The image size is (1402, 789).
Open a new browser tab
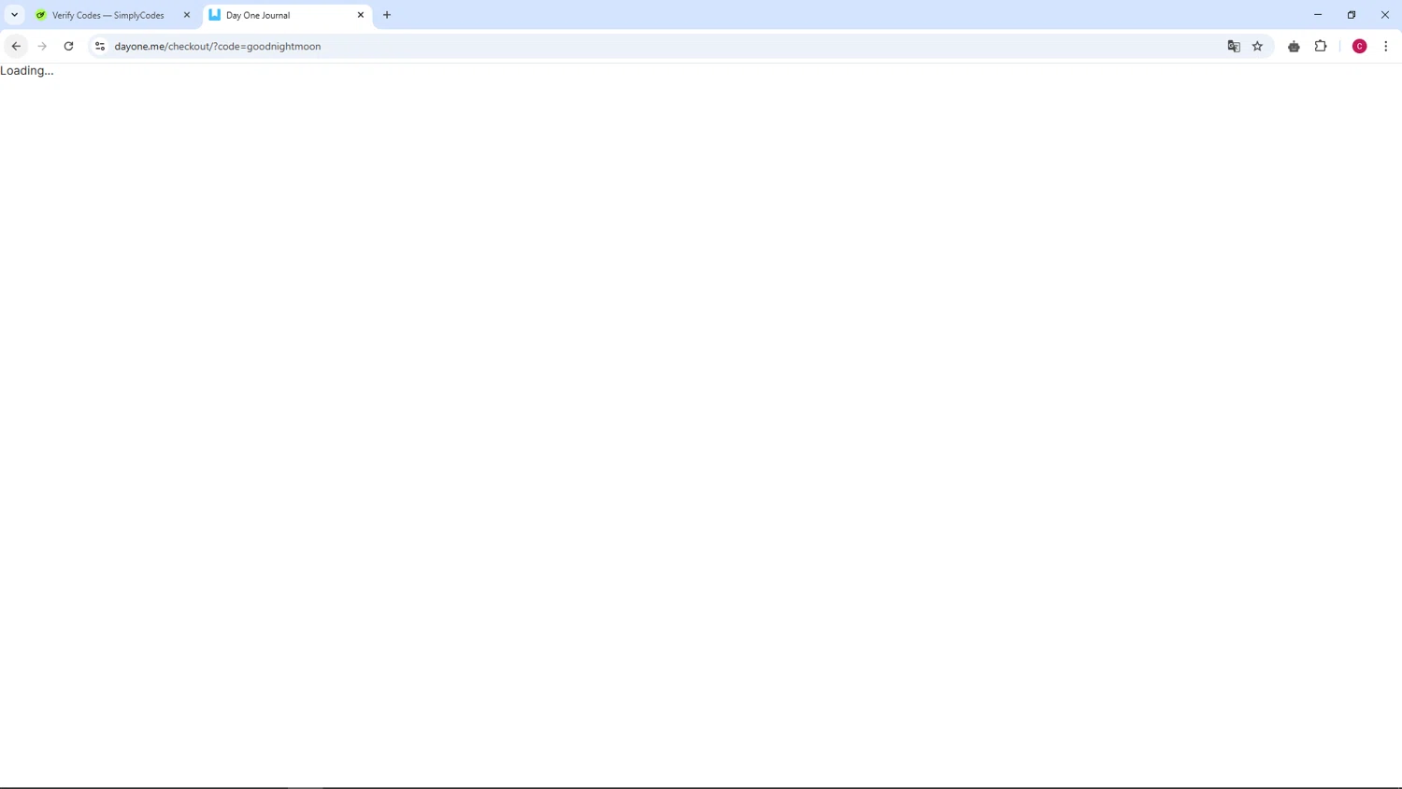tap(387, 15)
